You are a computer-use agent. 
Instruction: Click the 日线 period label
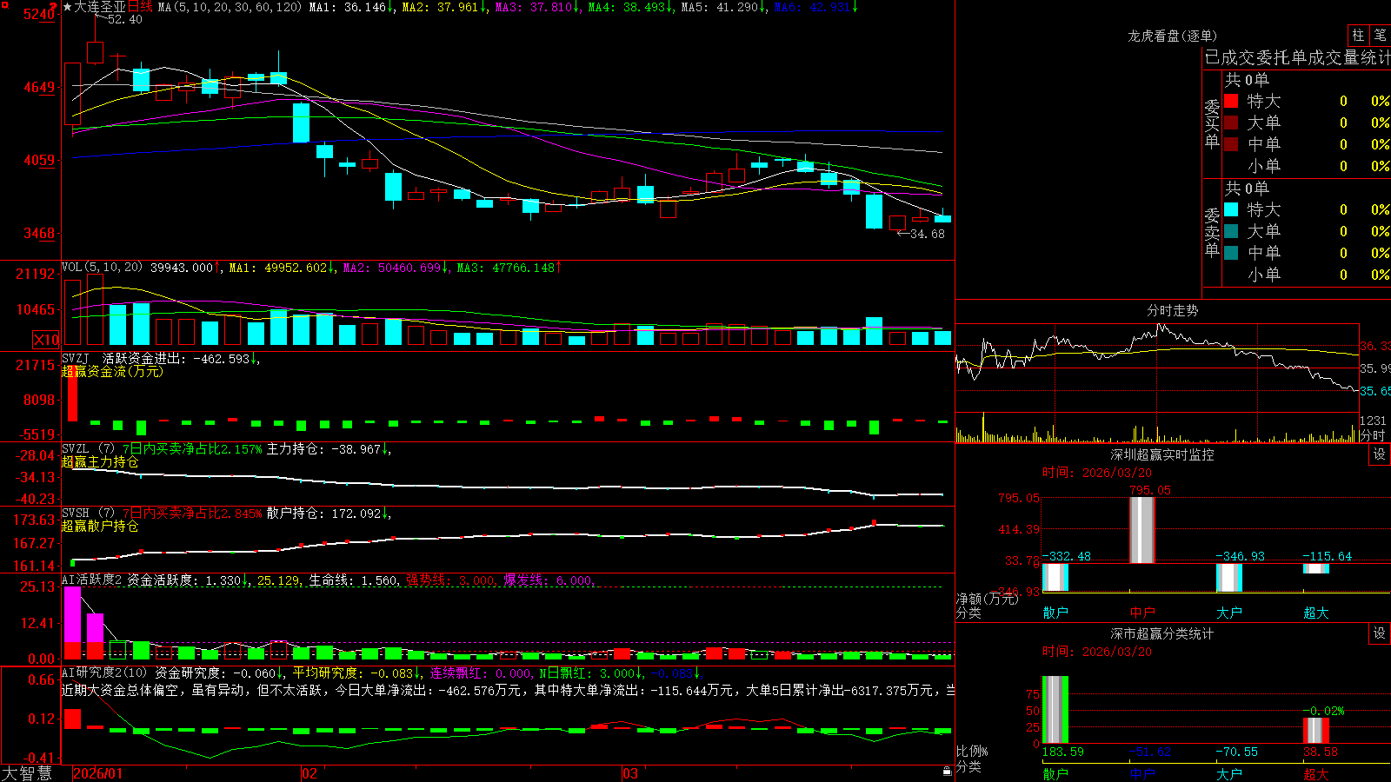pyautogui.click(x=140, y=7)
